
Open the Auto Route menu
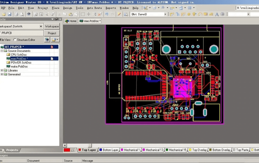click(94, 8)
